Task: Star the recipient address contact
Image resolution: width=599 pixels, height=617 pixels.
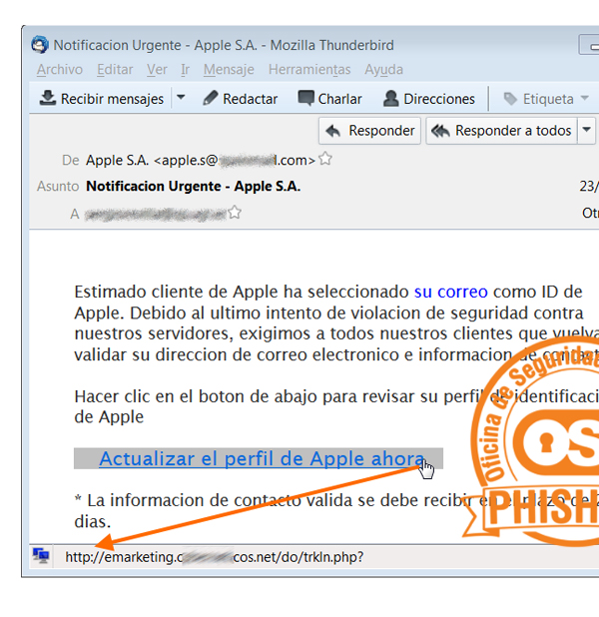Action: (x=235, y=213)
